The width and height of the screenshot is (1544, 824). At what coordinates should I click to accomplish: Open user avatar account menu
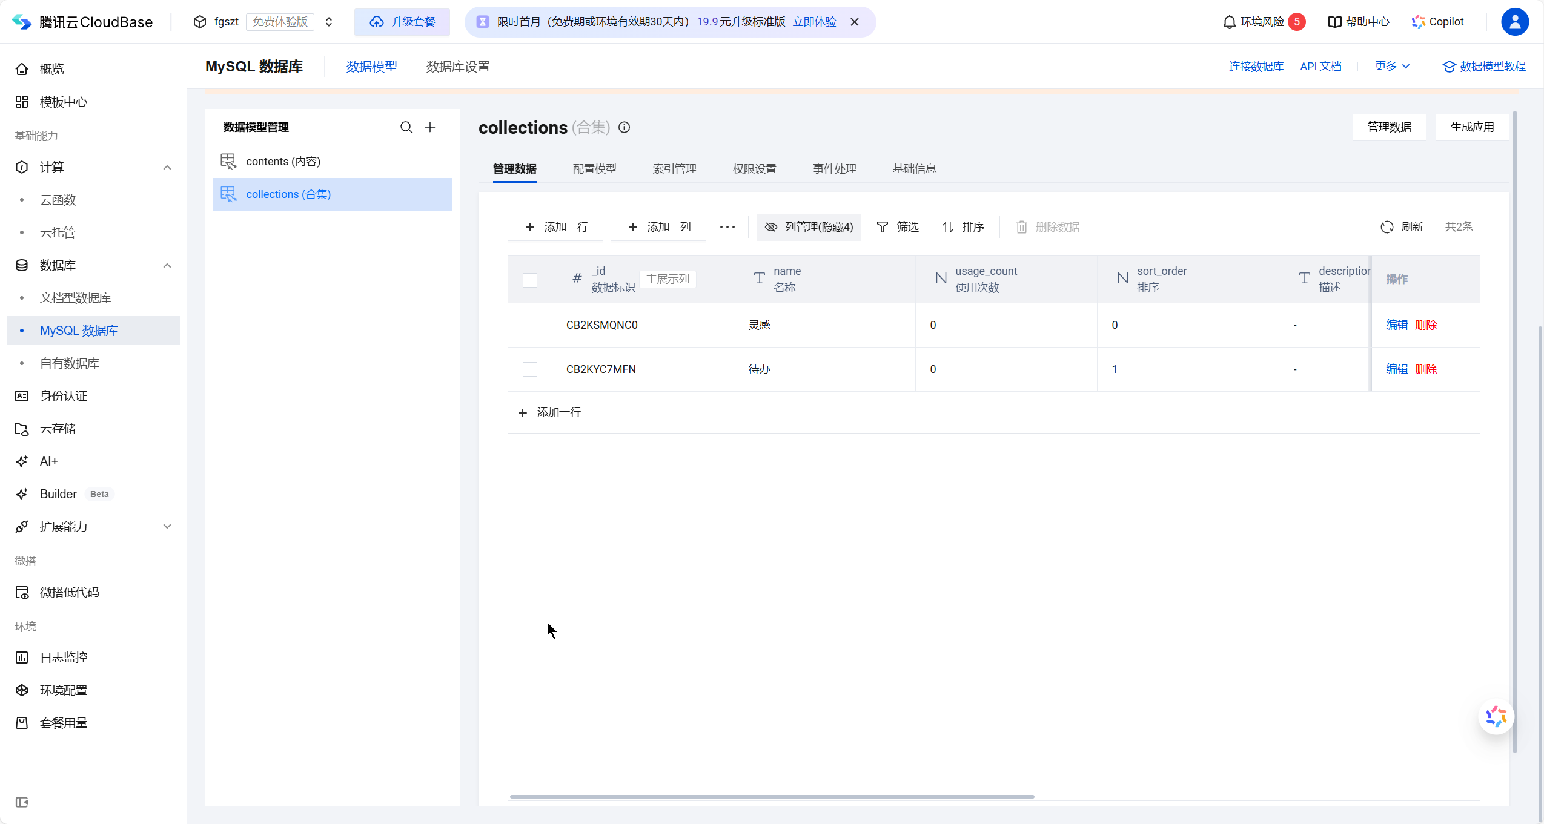coord(1514,22)
